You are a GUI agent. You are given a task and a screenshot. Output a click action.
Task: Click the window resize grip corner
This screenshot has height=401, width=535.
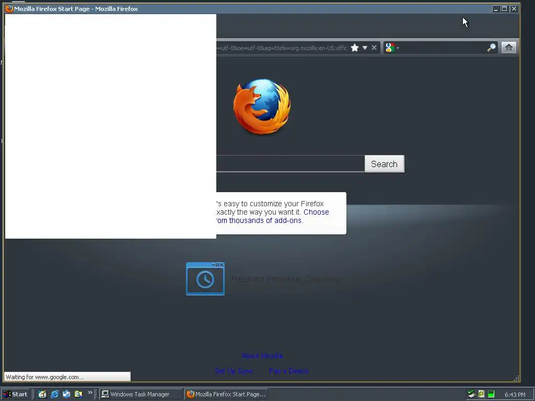[x=516, y=378]
